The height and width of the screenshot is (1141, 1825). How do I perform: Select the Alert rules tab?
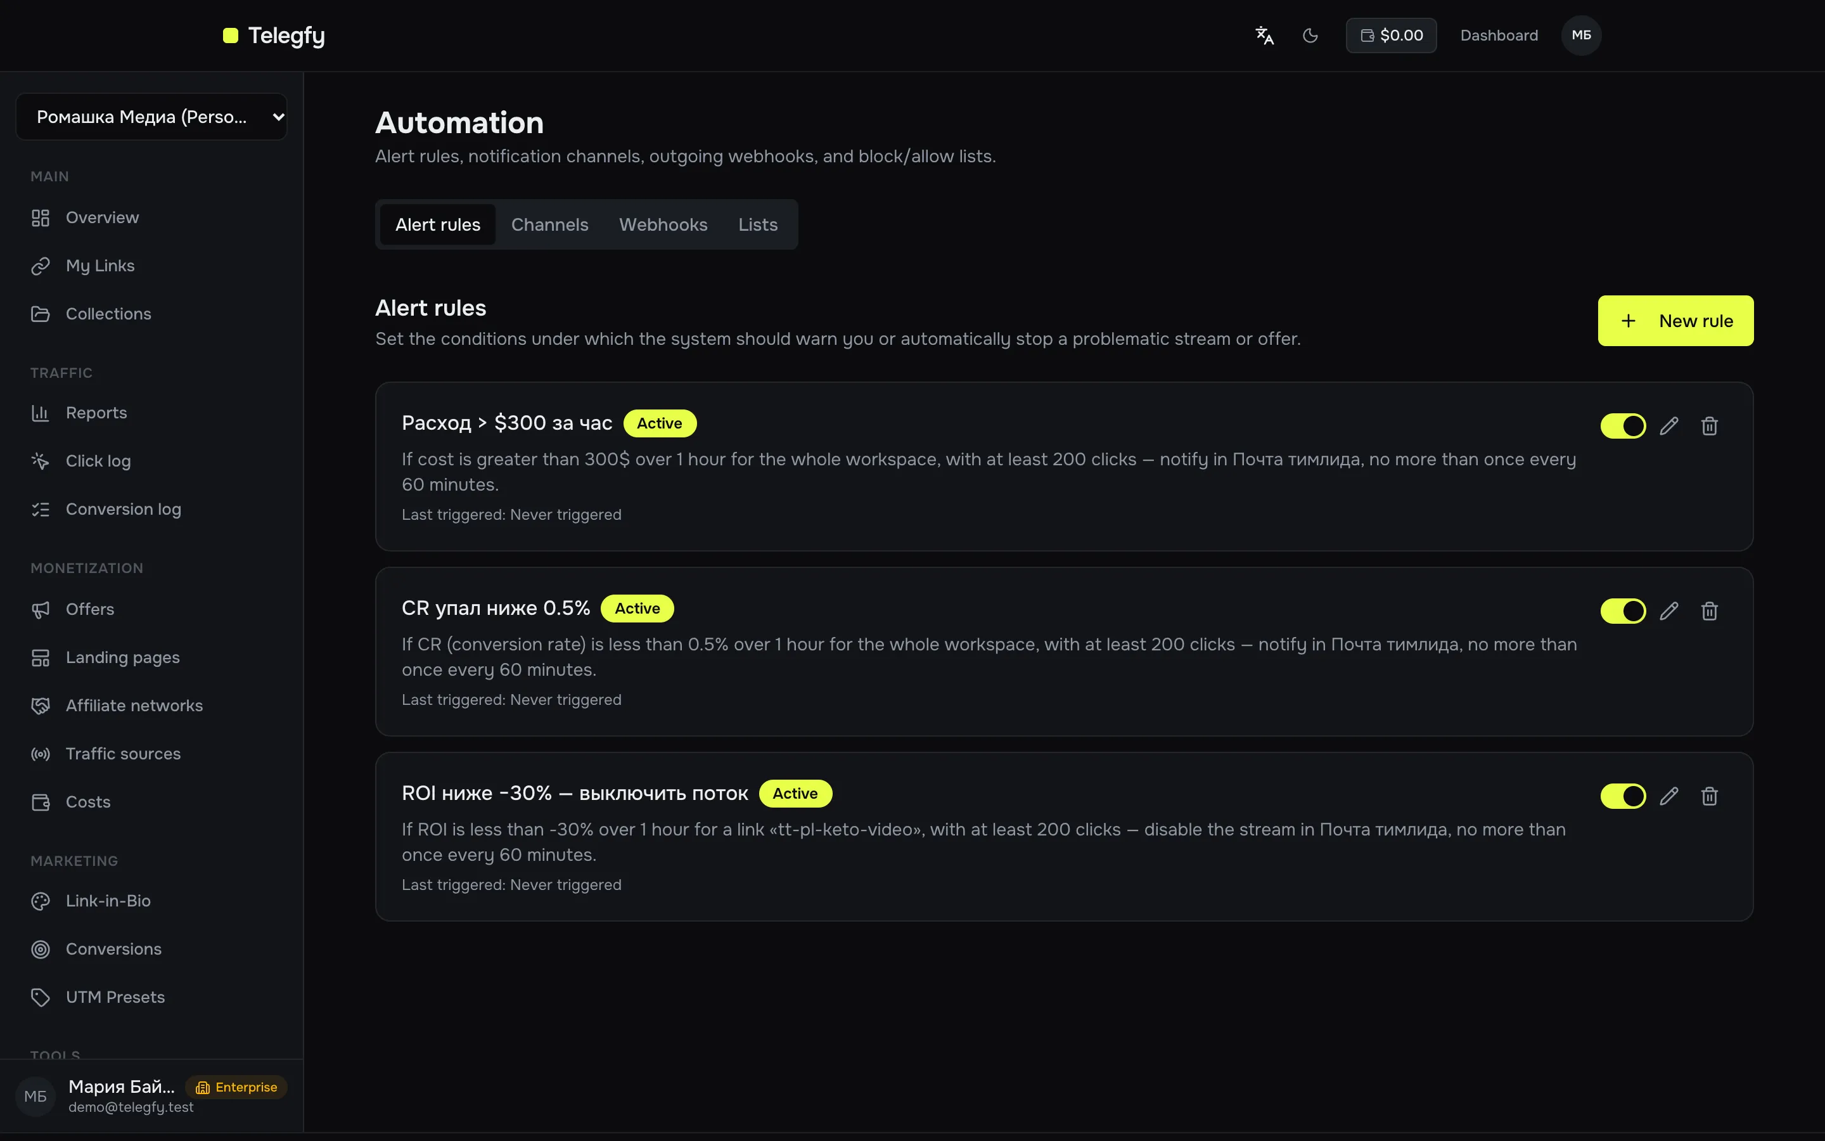(x=437, y=225)
